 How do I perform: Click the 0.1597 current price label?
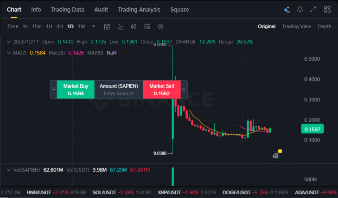coord(312,129)
